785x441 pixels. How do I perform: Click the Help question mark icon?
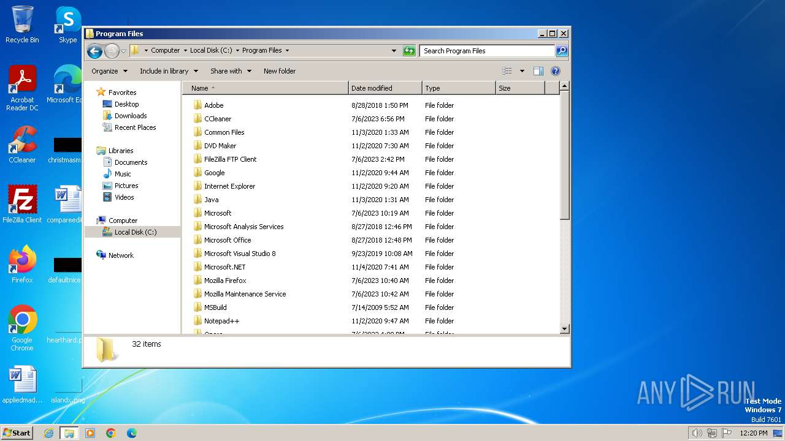tap(556, 71)
